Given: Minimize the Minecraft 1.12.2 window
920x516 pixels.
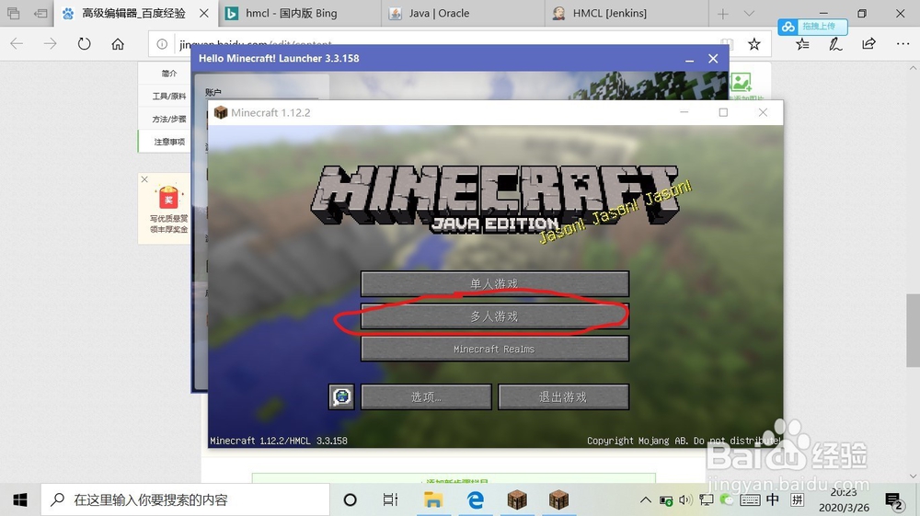Looking at the screenshot, I should click(684, 112).
